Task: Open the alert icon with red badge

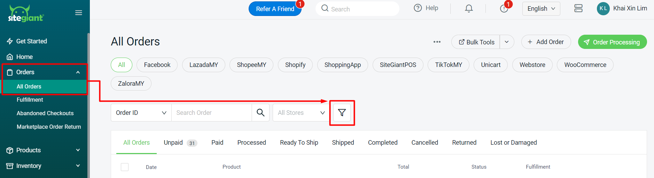Action: click(x=504, y=8)
